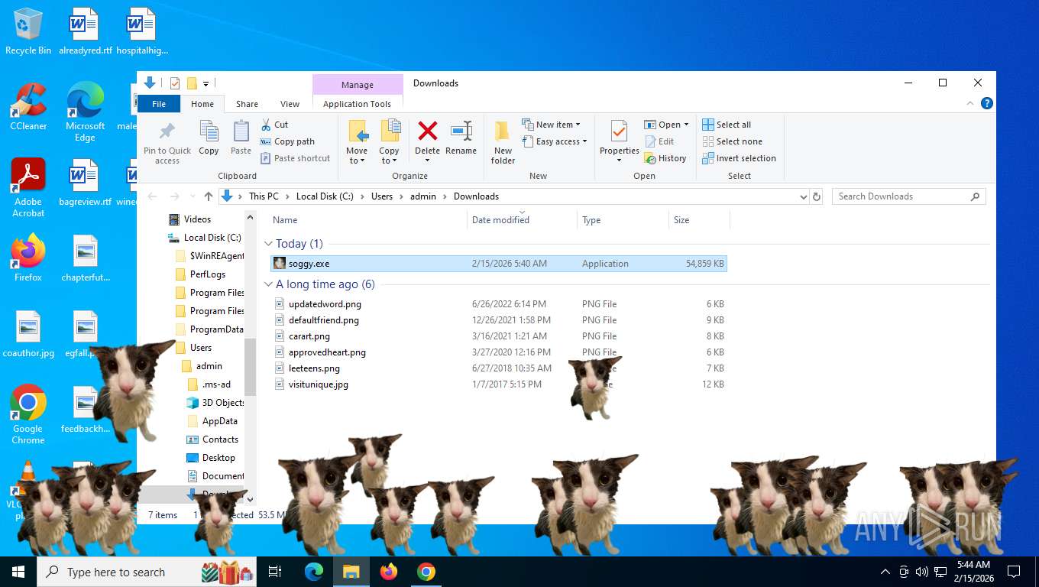Click Invert selection in ribbon
Image resolution: width=1039 pixels, height=587 pixels.
[739, 158]
